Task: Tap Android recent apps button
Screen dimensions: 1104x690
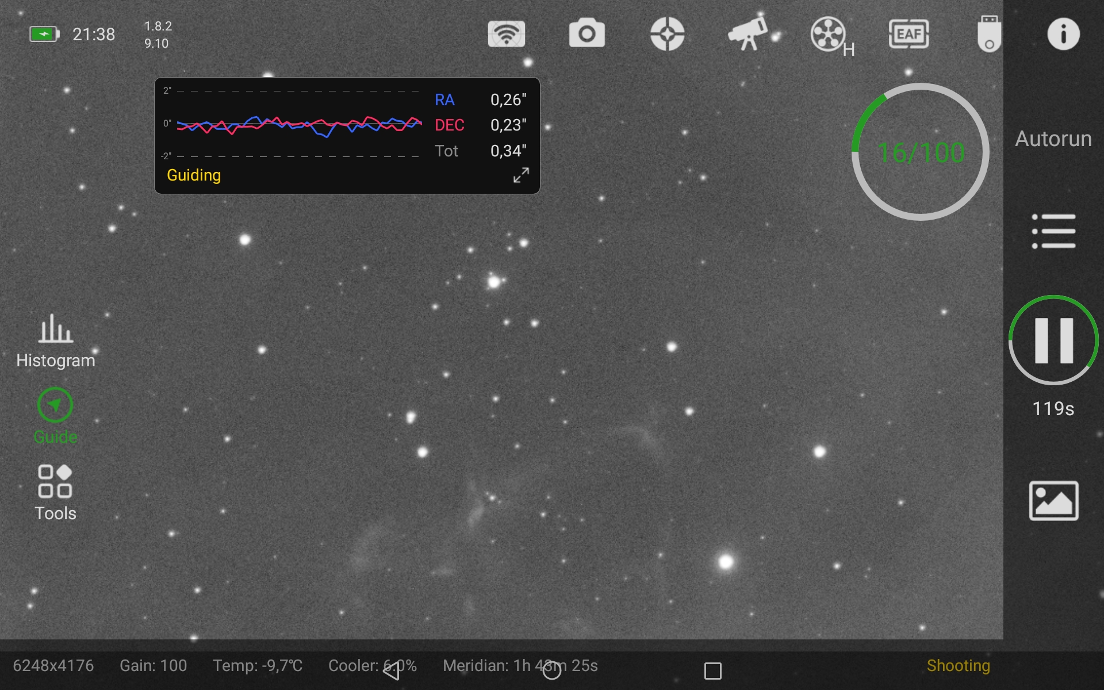Action: pyautogui.click(x=713, y=671)
